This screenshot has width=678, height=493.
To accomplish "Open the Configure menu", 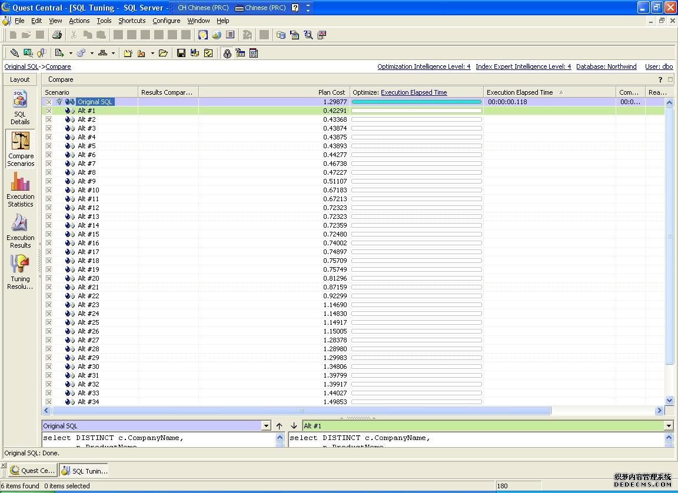I will click(166, 21).
